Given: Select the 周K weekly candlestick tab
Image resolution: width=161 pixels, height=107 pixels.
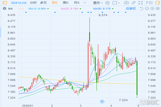Looking at the screenshot, I should coord(65,3).
